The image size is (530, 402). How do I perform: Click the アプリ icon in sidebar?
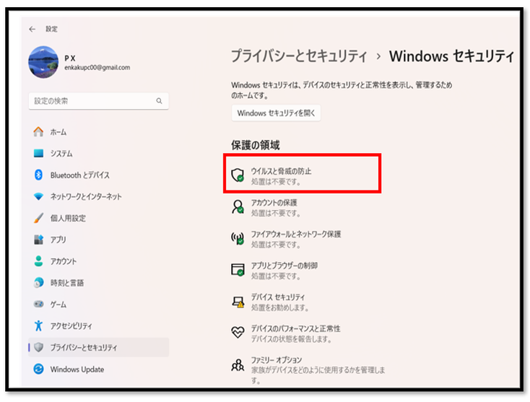point(38,240)
